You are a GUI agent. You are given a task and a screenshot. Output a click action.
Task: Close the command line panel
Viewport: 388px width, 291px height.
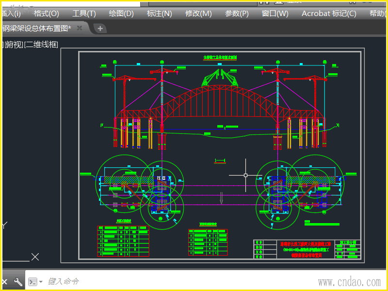(x=5, y=282)
